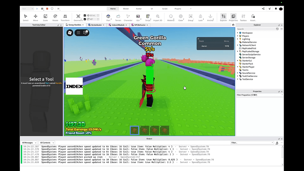Toggle the 0.5 studs move snap checkbox
Image resolution: width=304 pixels, height=171 pixels.
[85, 15]
